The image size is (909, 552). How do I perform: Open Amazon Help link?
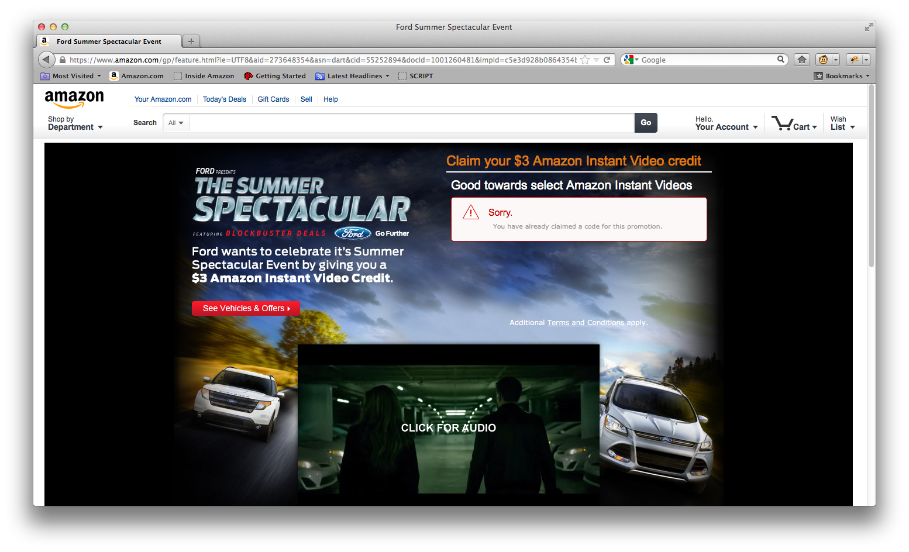(x=330, y=99)
